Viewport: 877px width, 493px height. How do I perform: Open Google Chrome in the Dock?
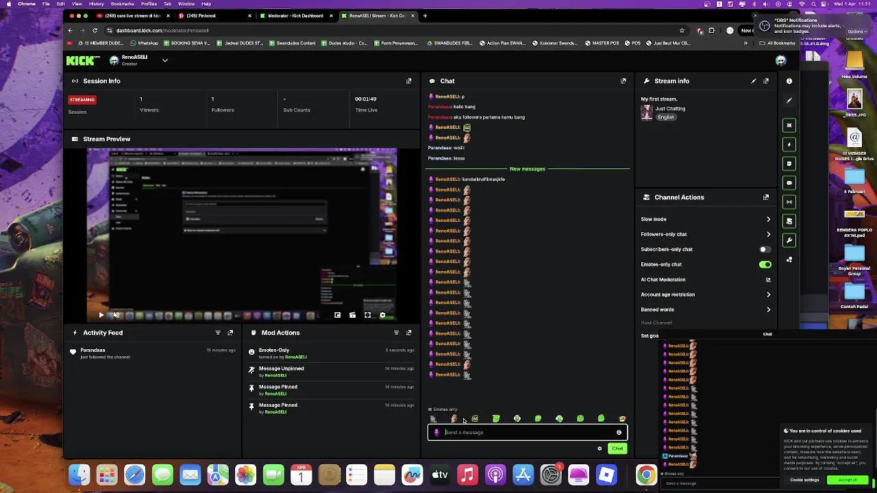pyautogui.click(x=645, y=475)
